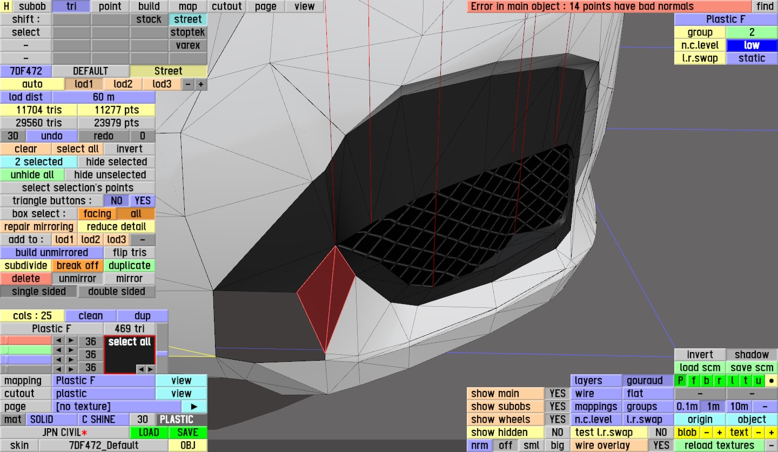Toggle the show subobs YES button
Viewport: 778px width, 452px height.
click(x=557, y=407)
